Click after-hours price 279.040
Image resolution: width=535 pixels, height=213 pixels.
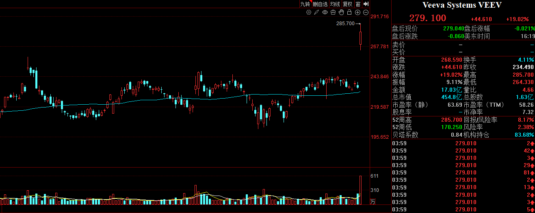pos(453,29)
